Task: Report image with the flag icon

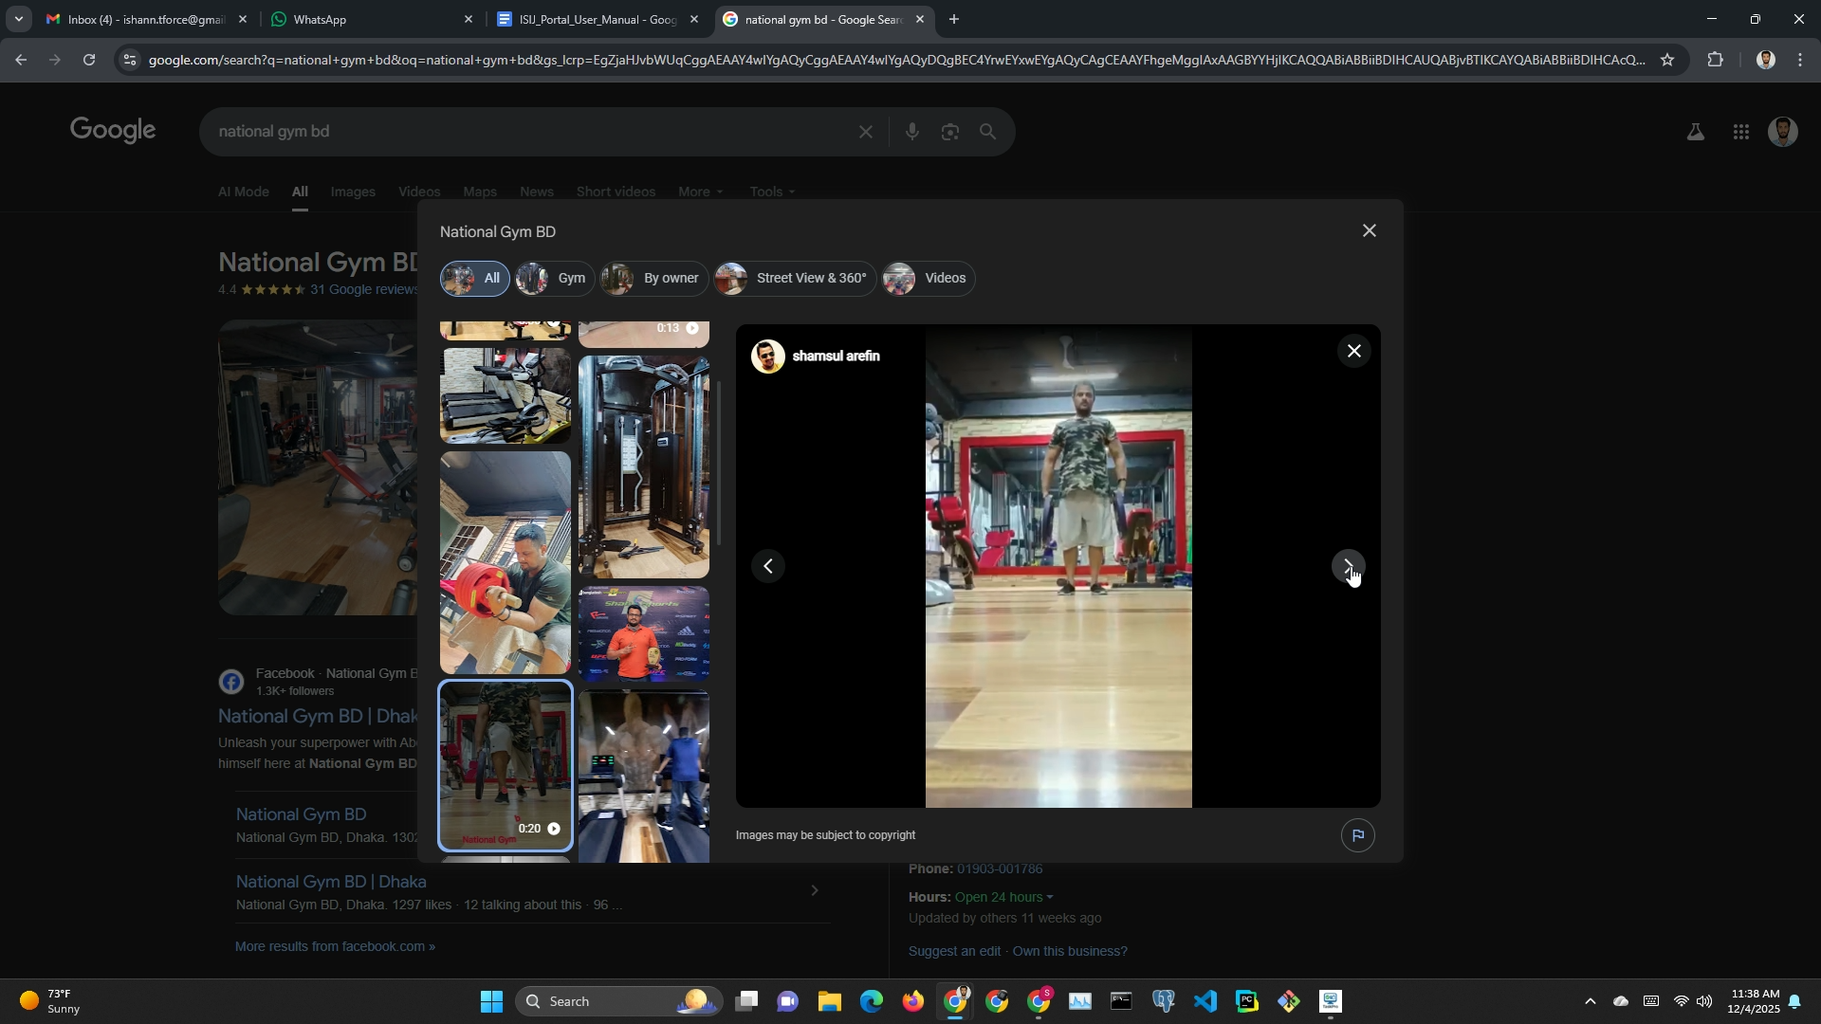Action: pyautogui.click(x=1357, y=835)
